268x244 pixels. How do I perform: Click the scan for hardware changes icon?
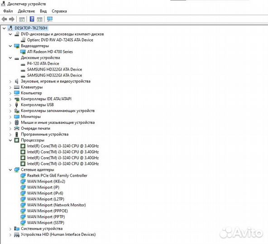50,19
